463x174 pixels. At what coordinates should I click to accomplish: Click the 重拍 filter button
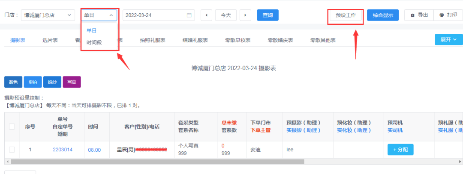click(x=33, y=82)
